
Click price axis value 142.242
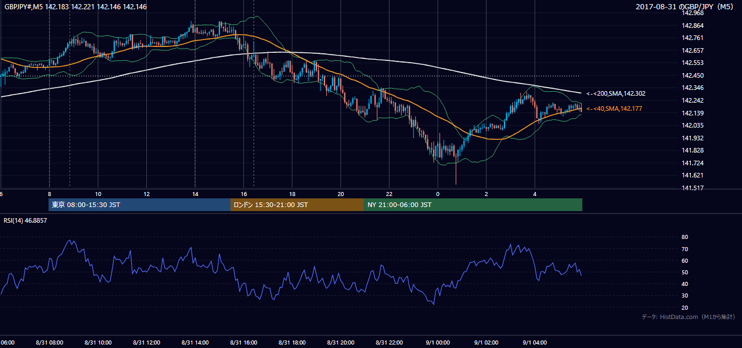[x=693, y=100]
